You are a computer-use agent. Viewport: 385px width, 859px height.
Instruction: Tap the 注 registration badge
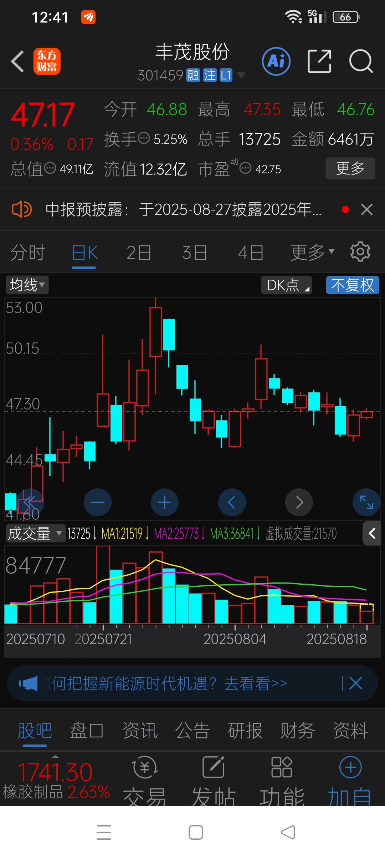210,75
